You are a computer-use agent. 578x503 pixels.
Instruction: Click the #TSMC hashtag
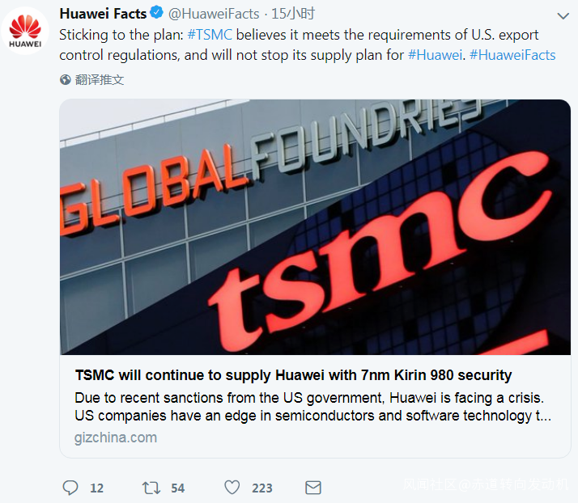point(210,36)
